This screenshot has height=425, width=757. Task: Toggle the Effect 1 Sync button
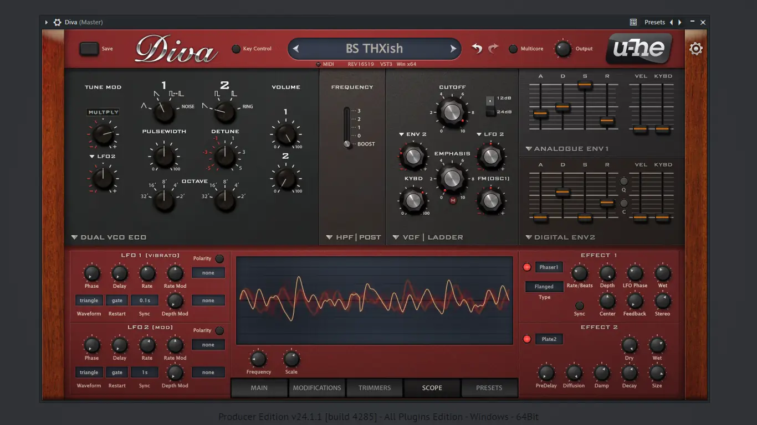pyautogui.click(x=580, y=305)
